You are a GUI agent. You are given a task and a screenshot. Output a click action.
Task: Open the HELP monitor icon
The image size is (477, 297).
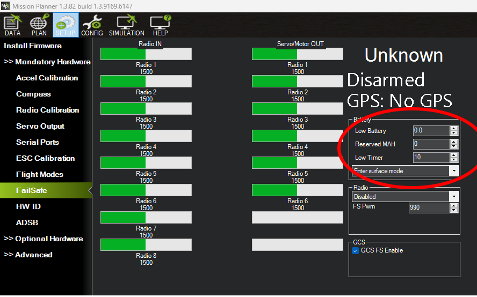tap(160, 25)
